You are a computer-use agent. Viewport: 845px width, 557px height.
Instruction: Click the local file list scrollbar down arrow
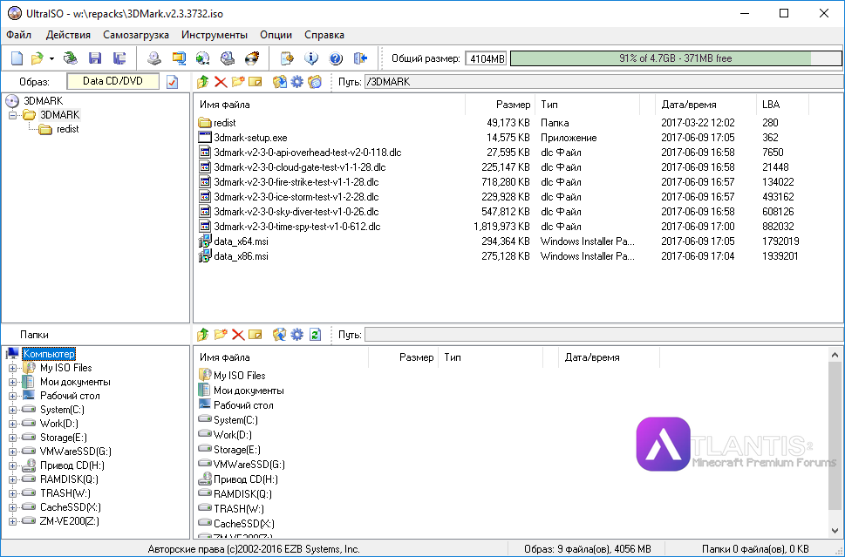[835, 531]
